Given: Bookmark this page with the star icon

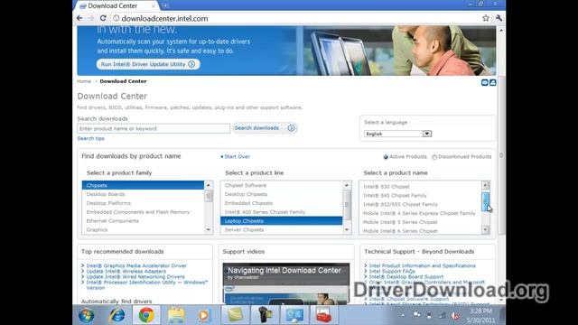Looking at the screenshot, I should (486, 18).
